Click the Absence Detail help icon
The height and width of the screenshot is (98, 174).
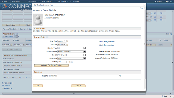click(x=47, y=37)
